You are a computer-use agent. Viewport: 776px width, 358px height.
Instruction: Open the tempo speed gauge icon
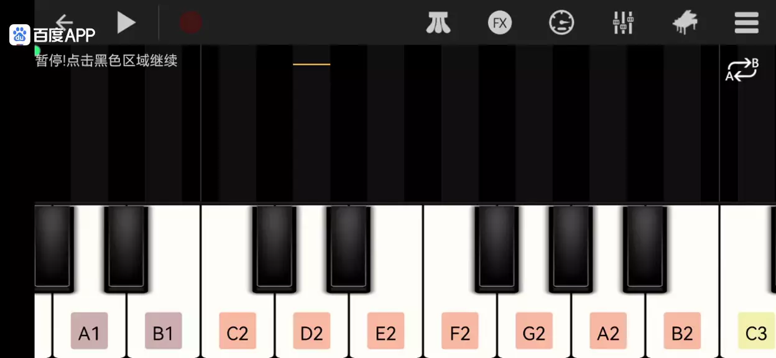(x=561, y=23)
